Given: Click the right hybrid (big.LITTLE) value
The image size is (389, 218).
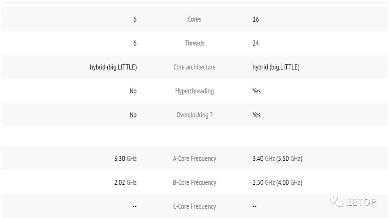Looking at the screenshot, I should point(276,67).
